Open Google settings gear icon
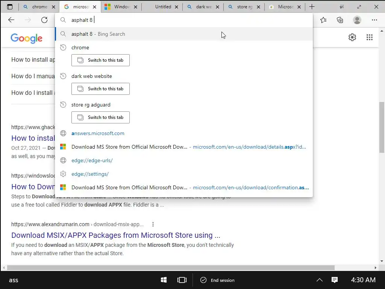The width and height of the screenshot is (385, 289). click(x=352, y=37)
